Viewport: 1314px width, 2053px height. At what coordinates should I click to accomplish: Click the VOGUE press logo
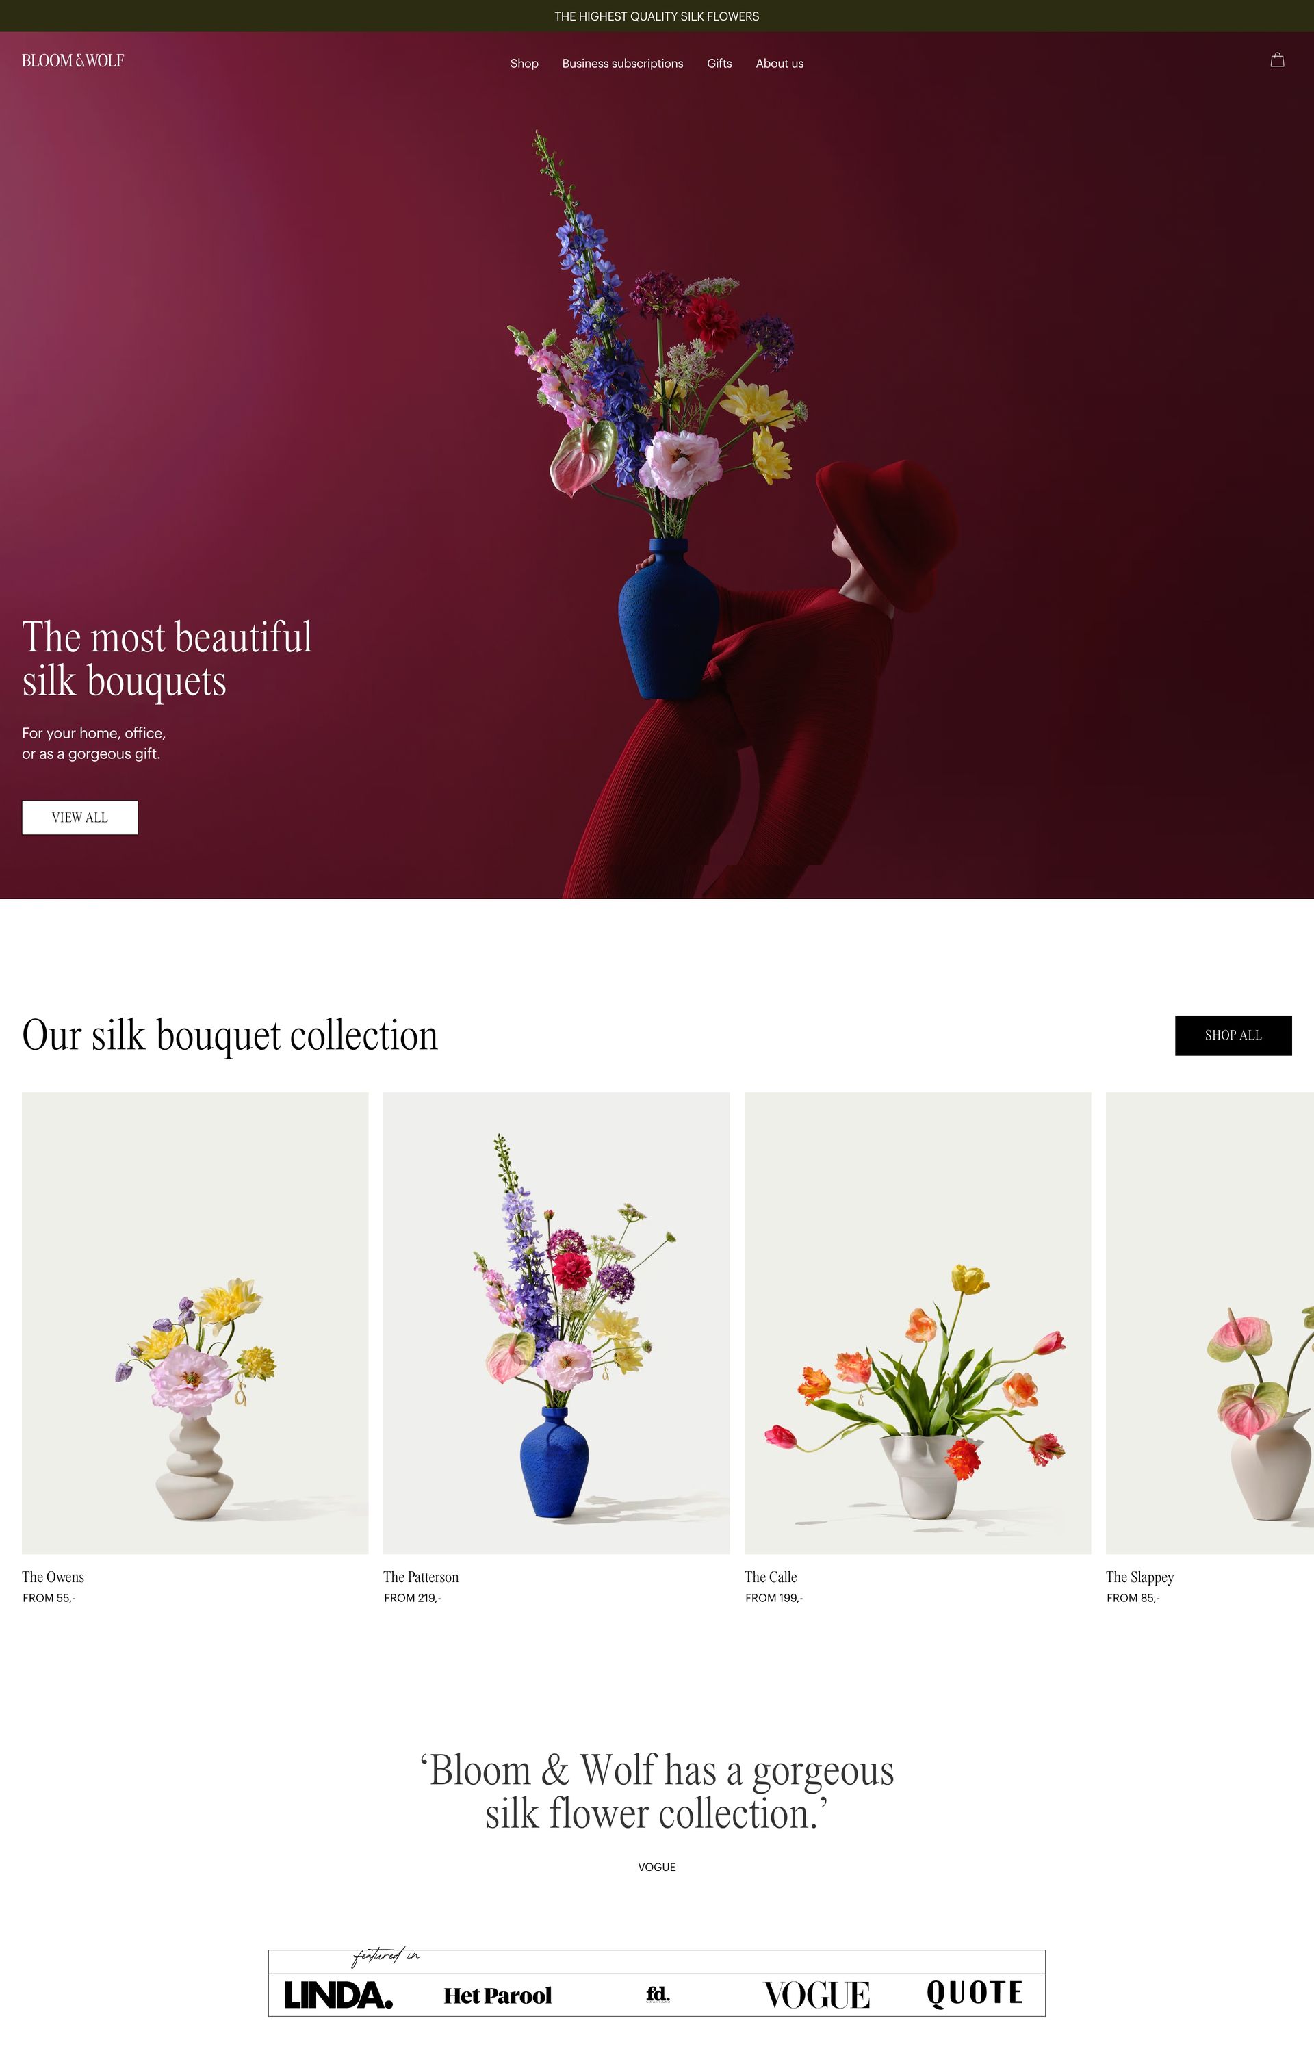coord(816,1995)
